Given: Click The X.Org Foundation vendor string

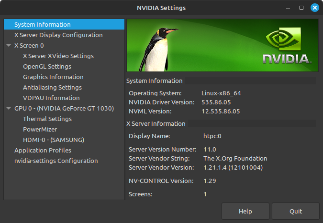Looking at the screenshot, I should (235, 158).
